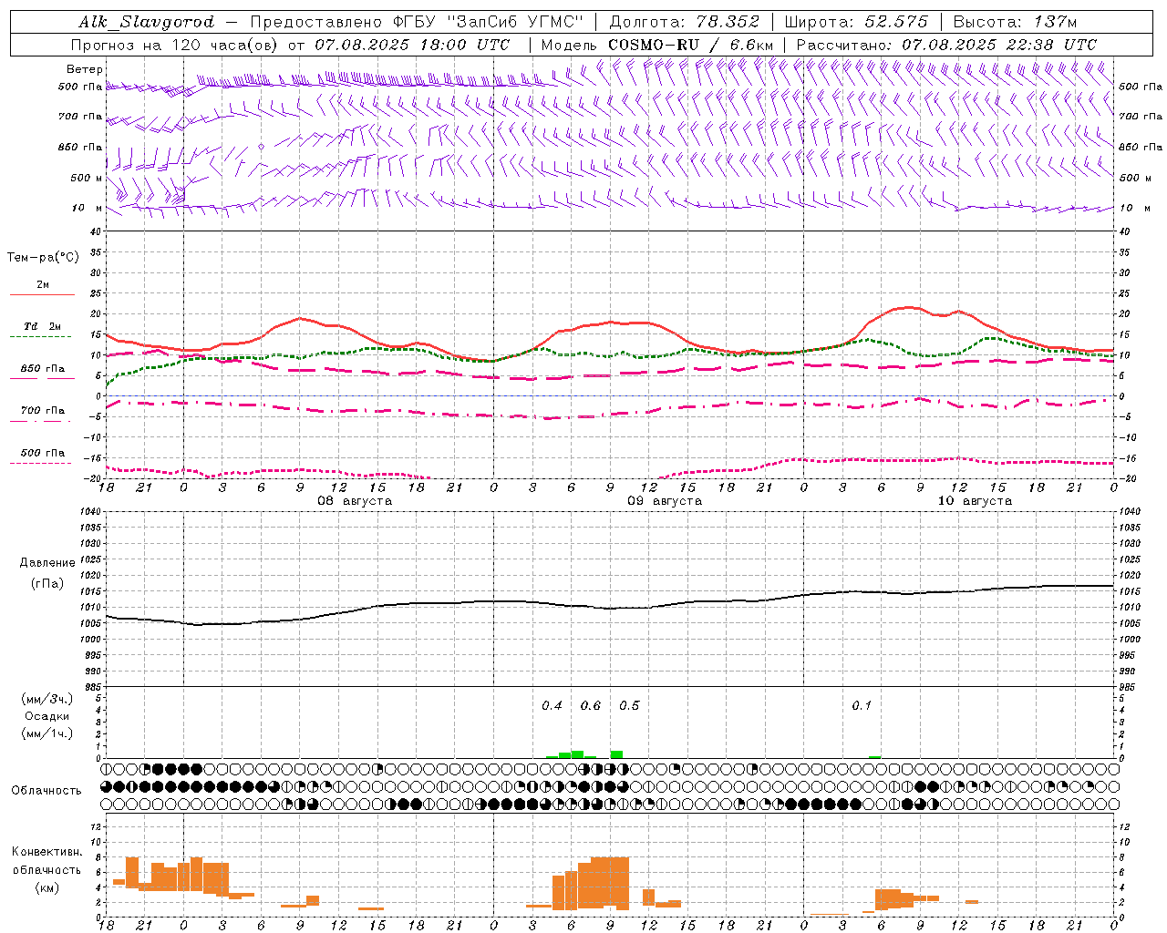Click the 'Тем-ра(°C)' temperature label
This screenshot has height=933, width=1167.
coord(43,257)
